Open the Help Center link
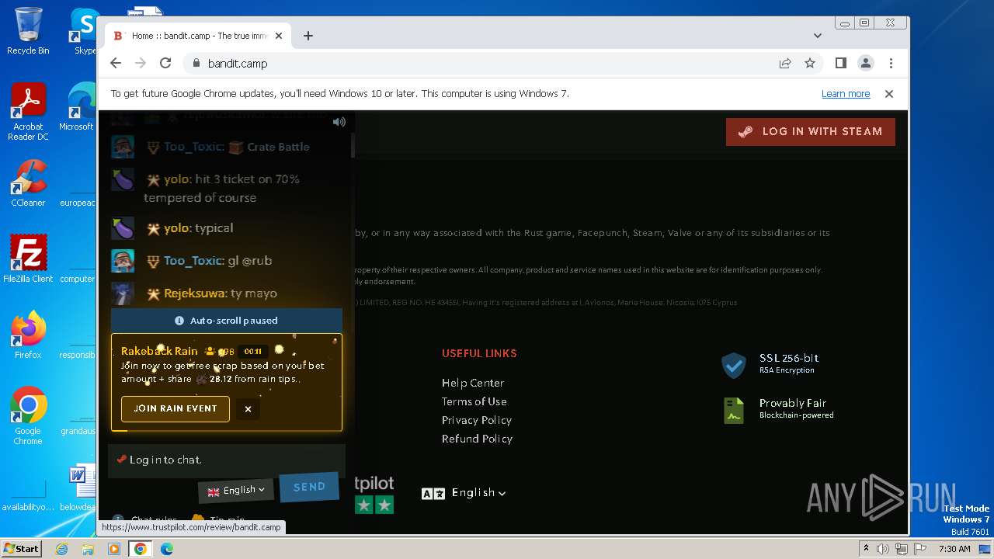Viewport: 994px width, 559px height. [473, 383]
